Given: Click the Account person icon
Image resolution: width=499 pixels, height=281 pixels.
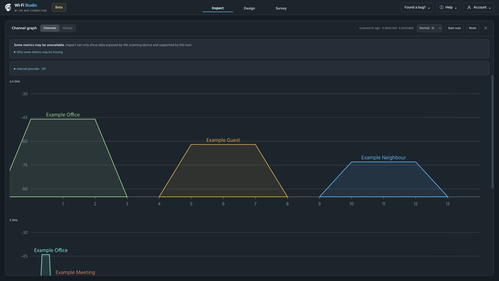Looking at the screenshot, I should (x=469, y=8).
